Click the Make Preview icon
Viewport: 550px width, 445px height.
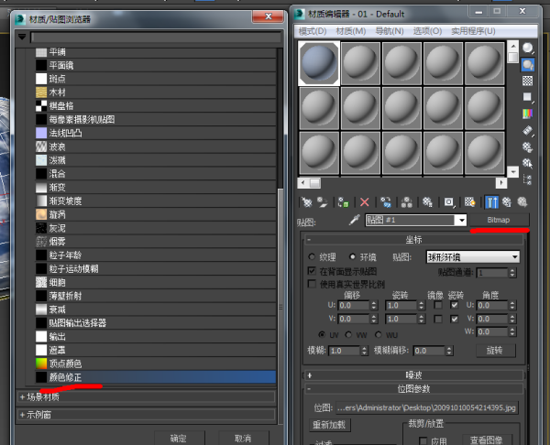528,130
